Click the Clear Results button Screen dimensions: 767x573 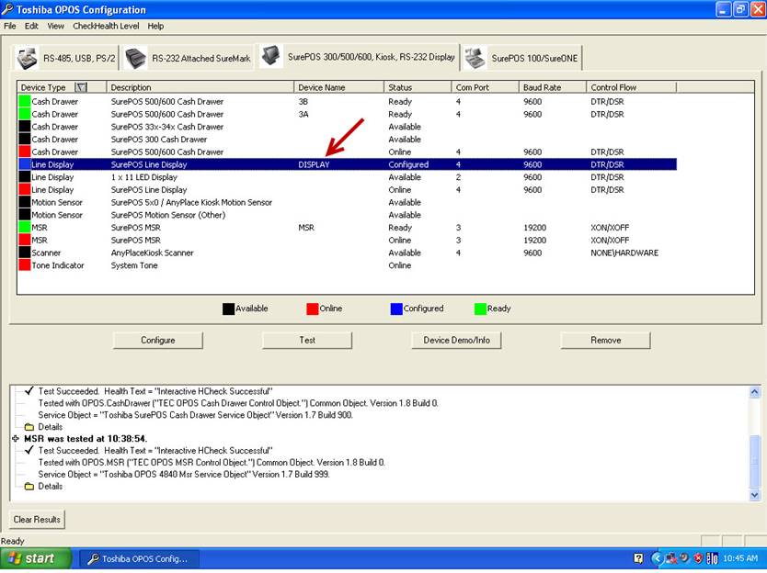point(37,520)
